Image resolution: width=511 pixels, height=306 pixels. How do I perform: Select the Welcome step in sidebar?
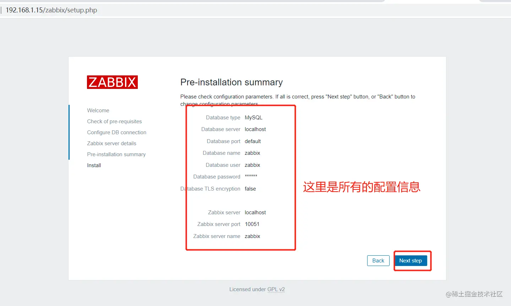click(x=98, y=110)
